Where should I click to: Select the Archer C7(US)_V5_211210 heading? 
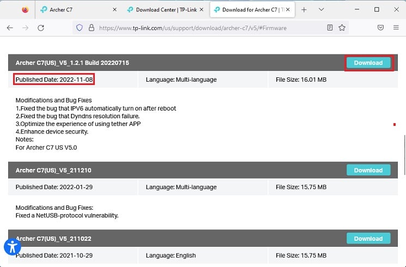tap(53, 171)
